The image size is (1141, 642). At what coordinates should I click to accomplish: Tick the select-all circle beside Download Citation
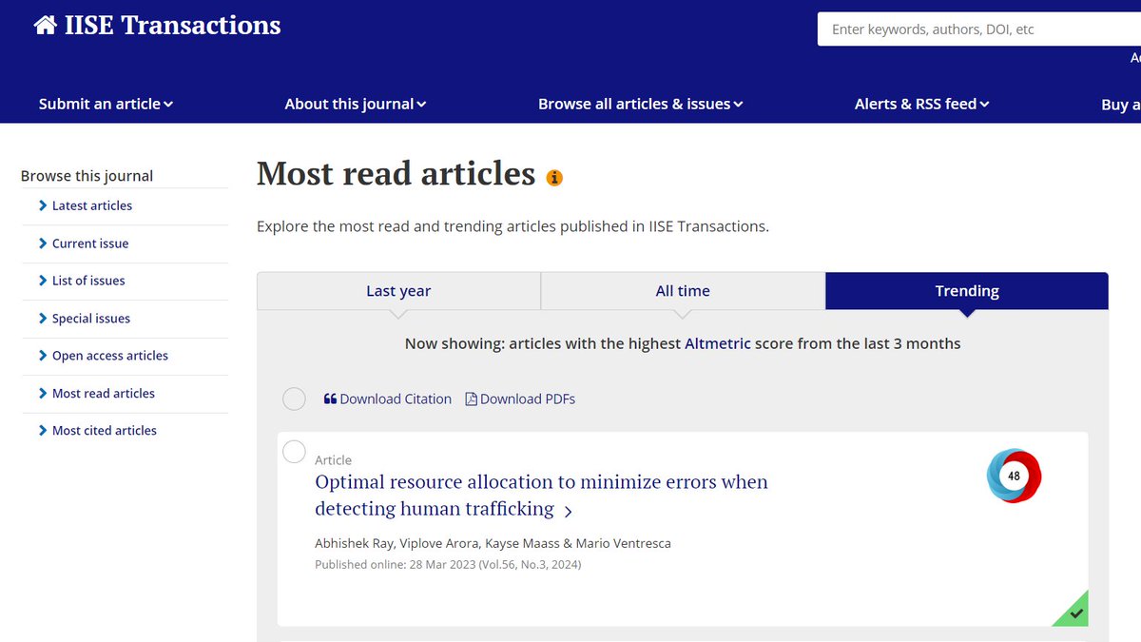(295, 399)
